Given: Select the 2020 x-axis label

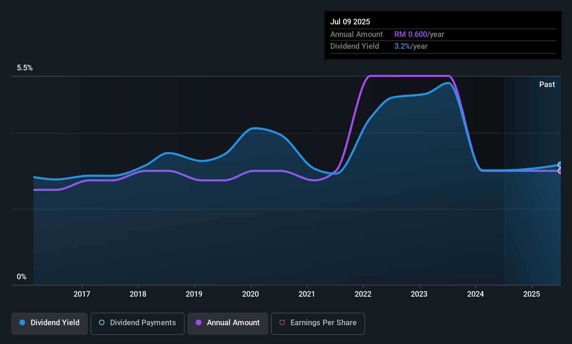Looking at the screenshot, I should pos(250,294).
